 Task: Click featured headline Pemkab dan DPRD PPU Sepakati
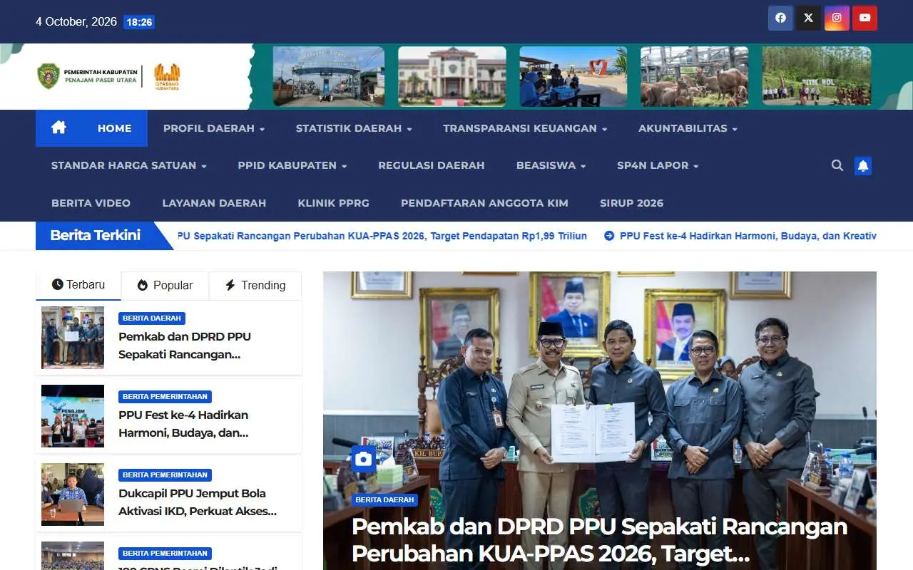[599, 540]
